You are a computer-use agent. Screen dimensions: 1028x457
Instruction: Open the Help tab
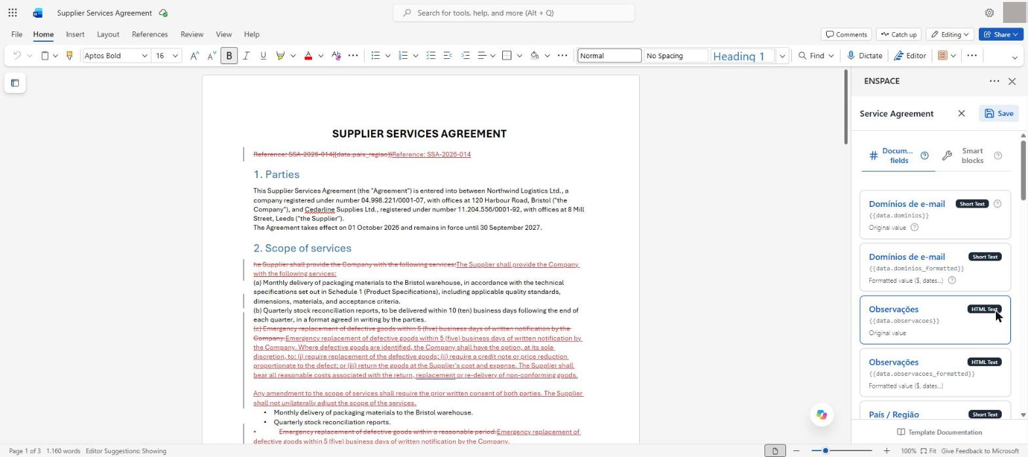point(252,34)
